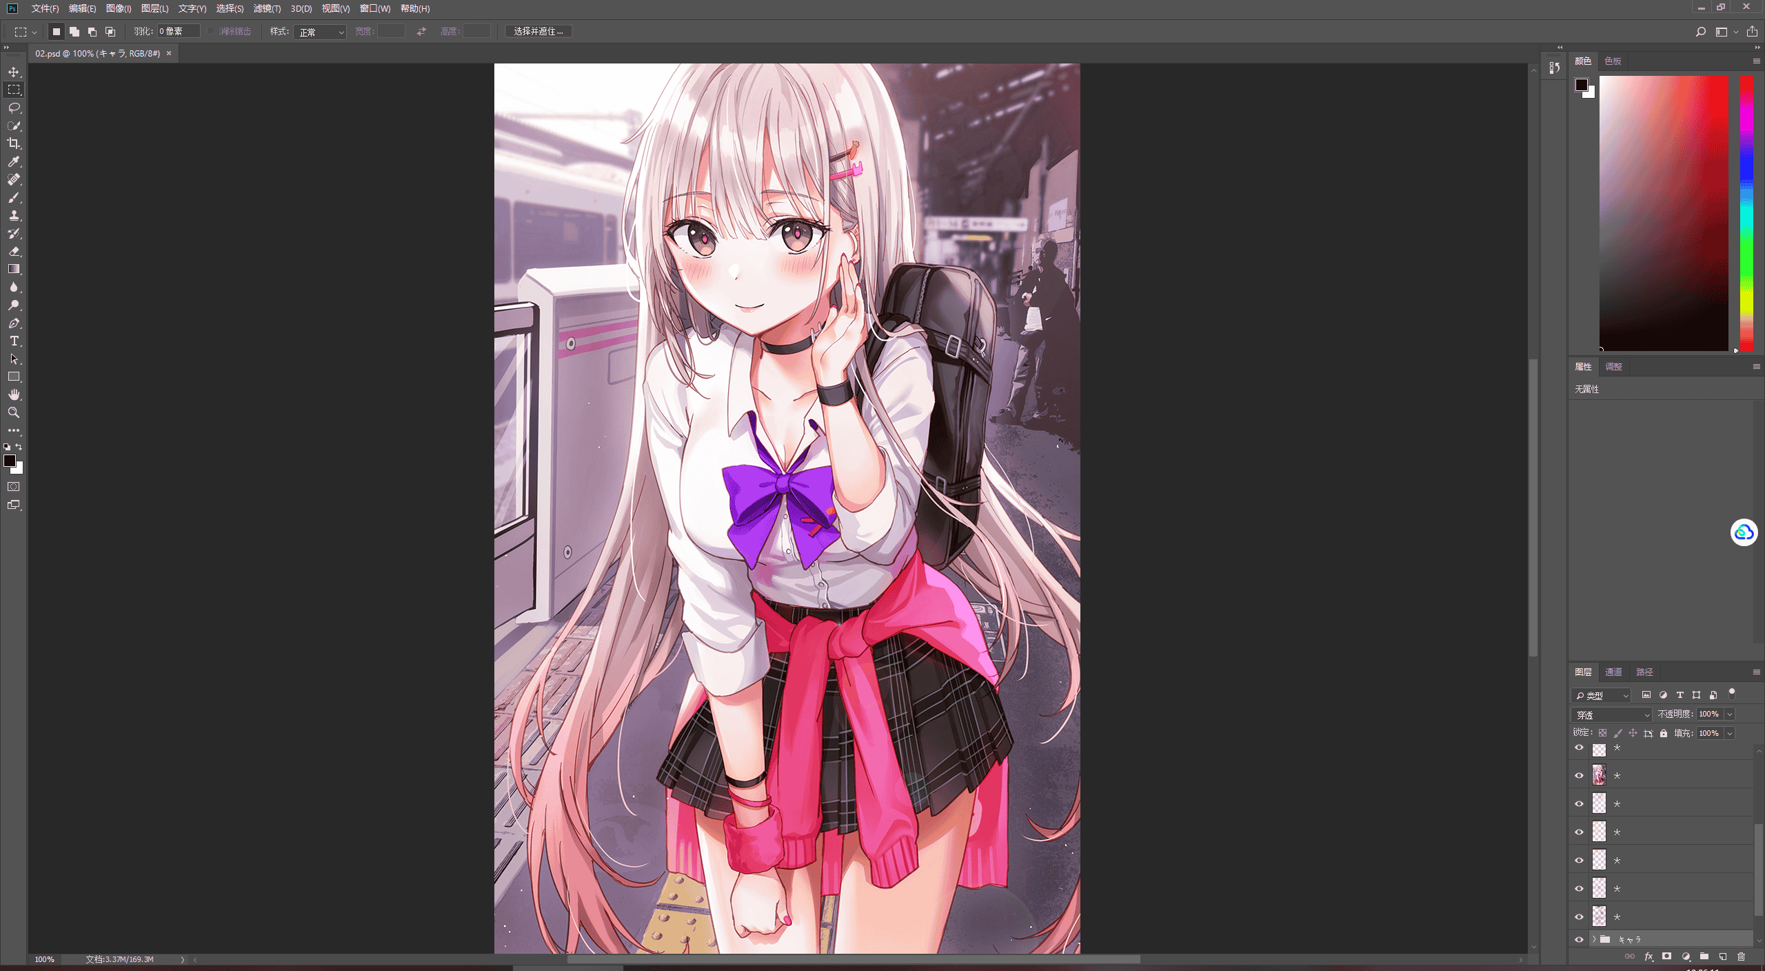Image resolution: width=1765 pixels, height=971 pixels.
Task: Select the Zoom tool
Action: tap(14, 412)
